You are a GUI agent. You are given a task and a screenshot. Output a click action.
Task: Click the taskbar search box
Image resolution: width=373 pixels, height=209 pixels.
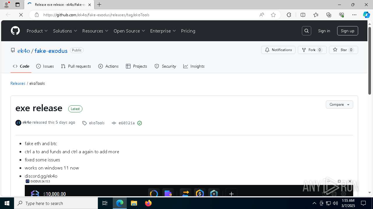click(x=56, y=203)
